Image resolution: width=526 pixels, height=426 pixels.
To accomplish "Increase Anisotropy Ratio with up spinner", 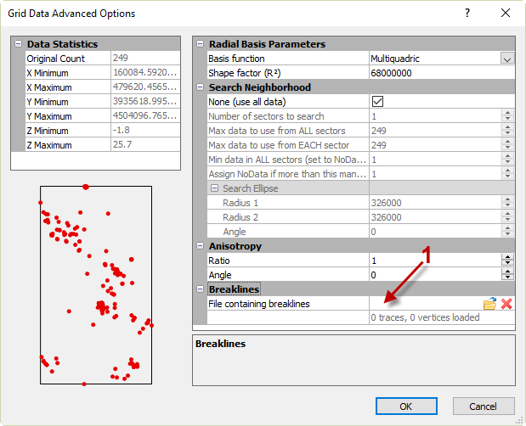I will click(x=507, y=257).
